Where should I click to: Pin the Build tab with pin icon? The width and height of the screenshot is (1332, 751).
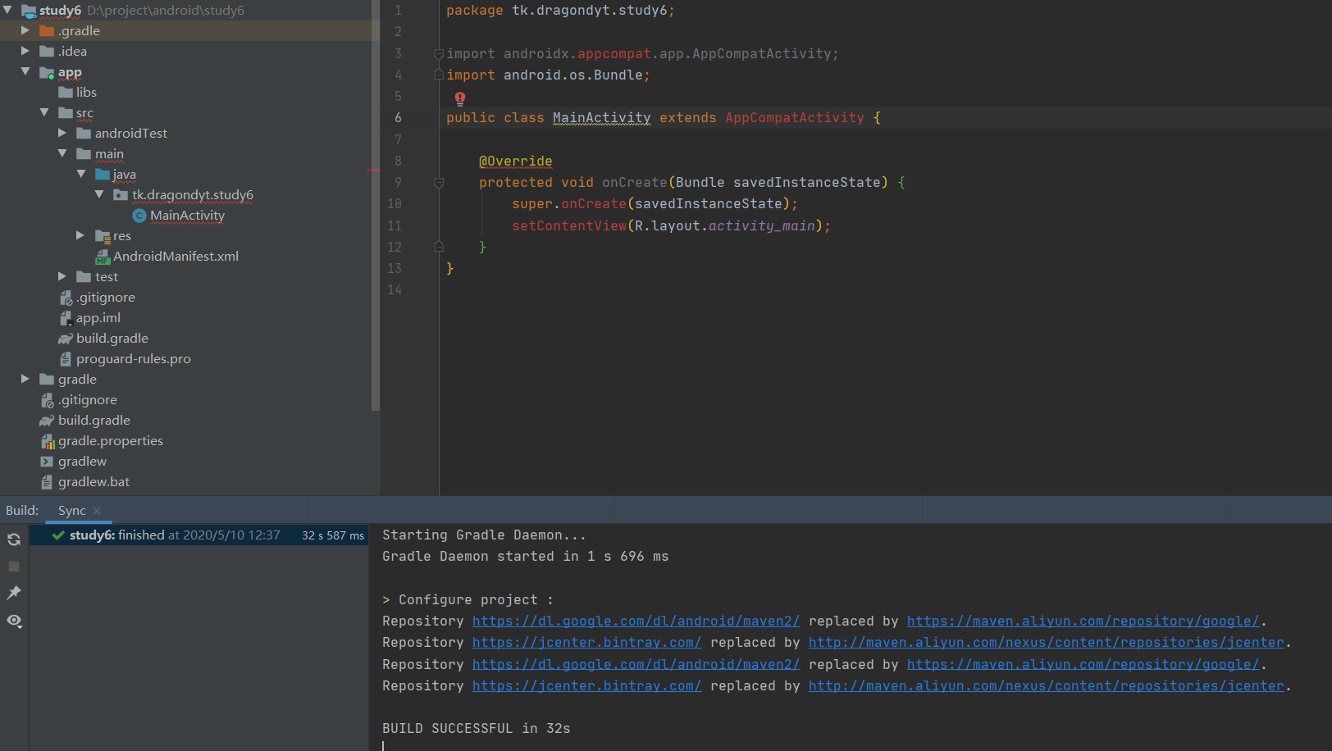[x=14, y=593]
